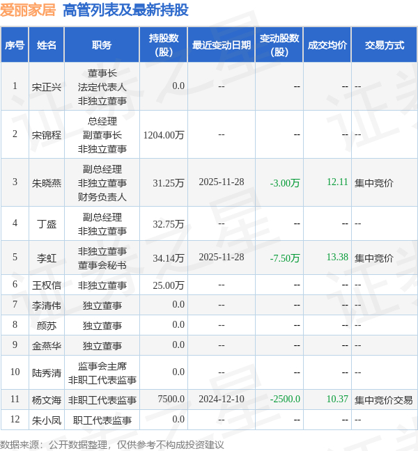Click the 数据来源 disclaimer footer text
Screen dimensions: 418x451
(111, 445)
